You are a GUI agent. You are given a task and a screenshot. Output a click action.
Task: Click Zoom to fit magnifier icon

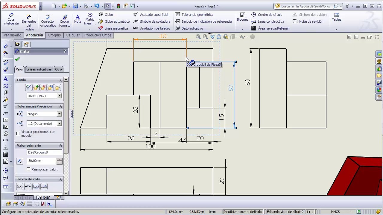(x=198, y=37)
